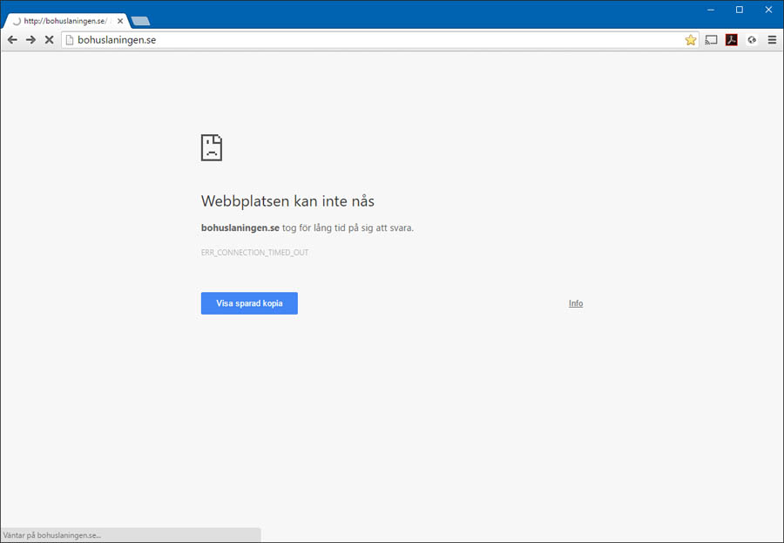The image size is (784, 543).
Task: Bookmark this page with the star icon
Action: pyautogui.click(x=691, y=40)
